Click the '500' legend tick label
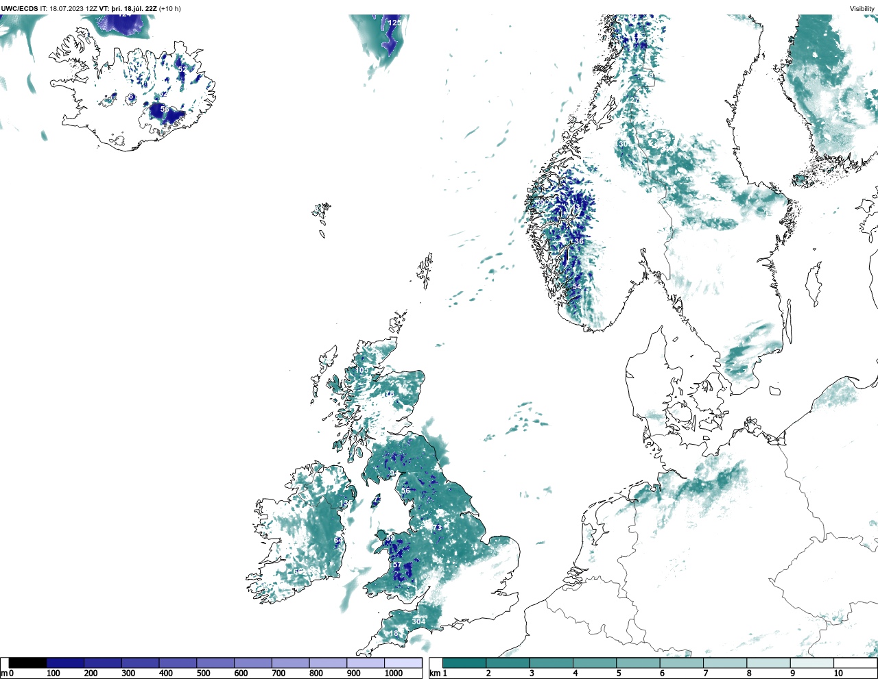The height and width of the screenshot is (679, 878). [204, 674]
